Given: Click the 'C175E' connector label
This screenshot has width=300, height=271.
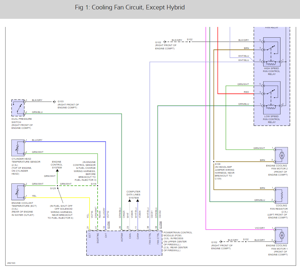Looking at the screenshot, I should [x=108, y=225].
